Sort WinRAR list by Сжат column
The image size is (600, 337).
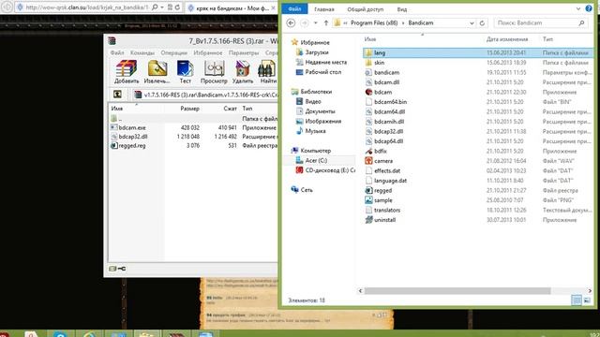230,109
